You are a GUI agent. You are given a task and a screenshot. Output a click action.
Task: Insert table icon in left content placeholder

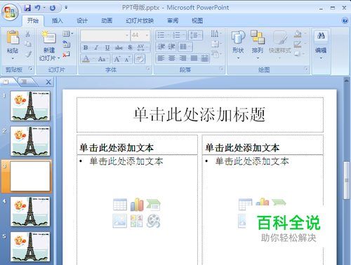tap(120, 205)
